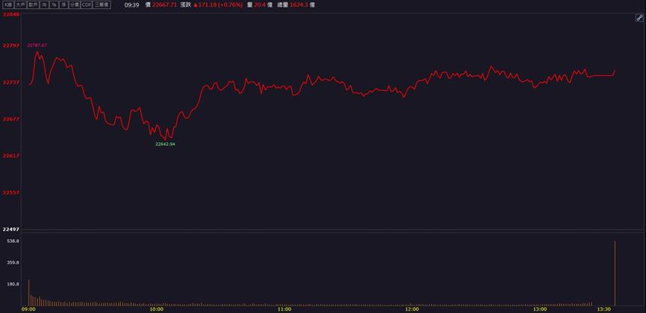The width and height of the screenshot is (646, 313).
Task: Click the tall closing volume bar
Action: click(615, 274)
